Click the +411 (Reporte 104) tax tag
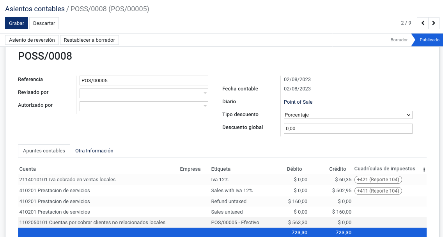This screenshot has width=443, height=237. click(x=378, y=191)
